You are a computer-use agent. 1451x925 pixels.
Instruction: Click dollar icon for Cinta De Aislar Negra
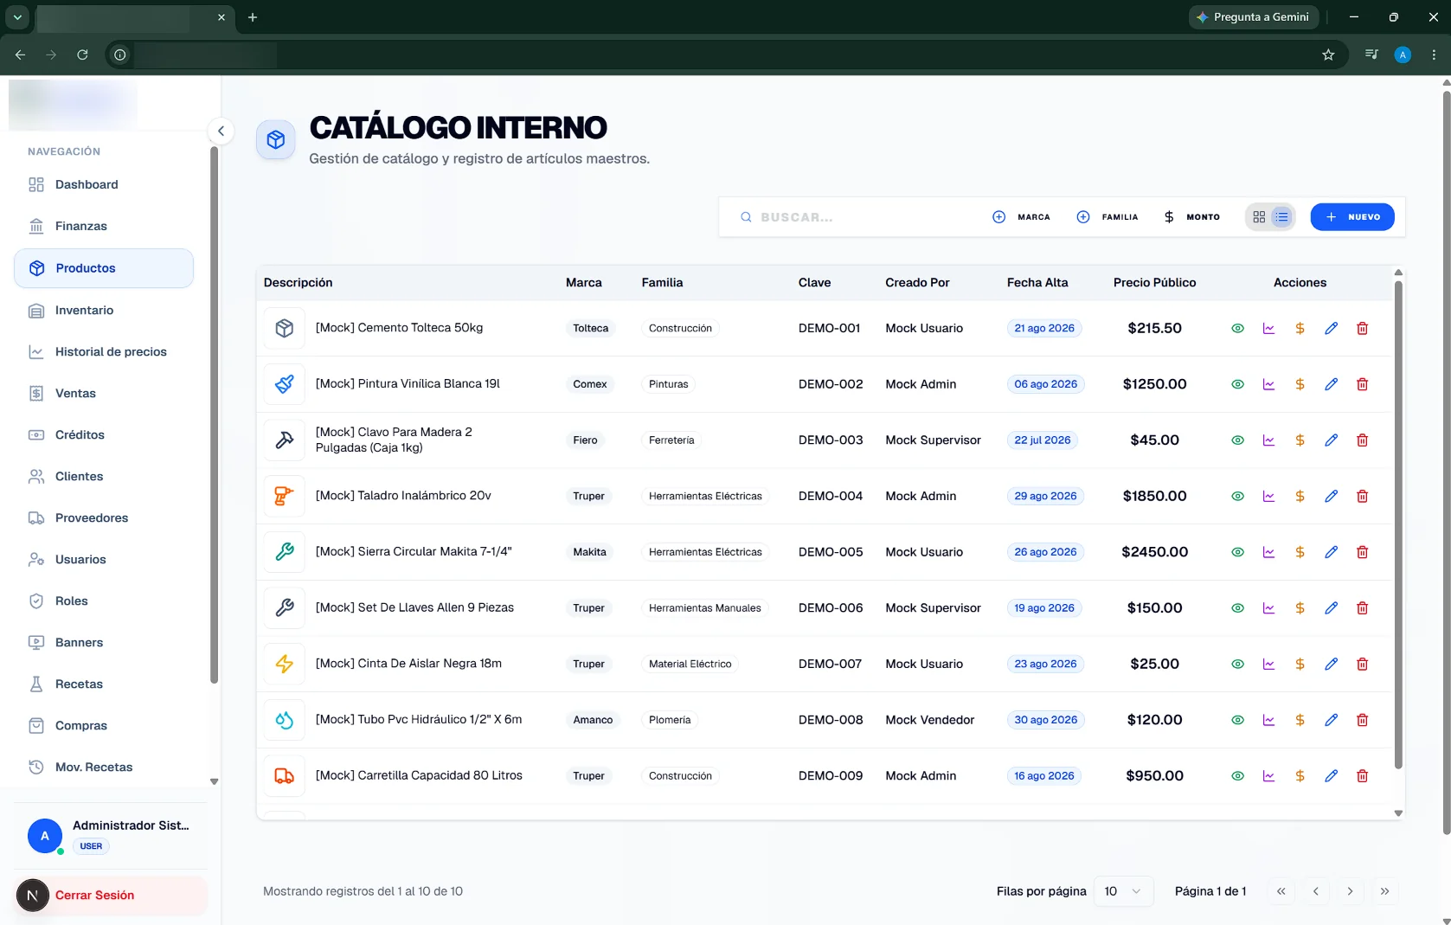(1300, 665)
